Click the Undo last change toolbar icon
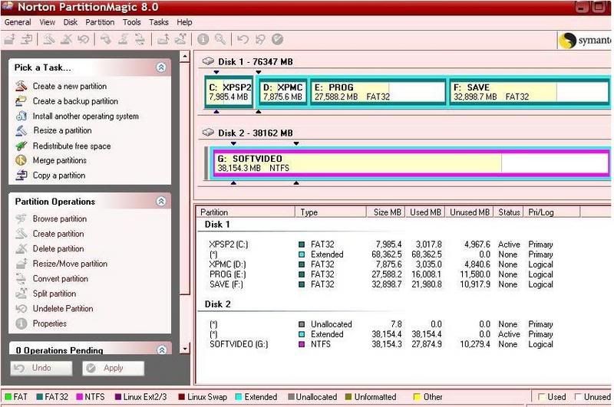614x407 pixels. coord(243,39)
